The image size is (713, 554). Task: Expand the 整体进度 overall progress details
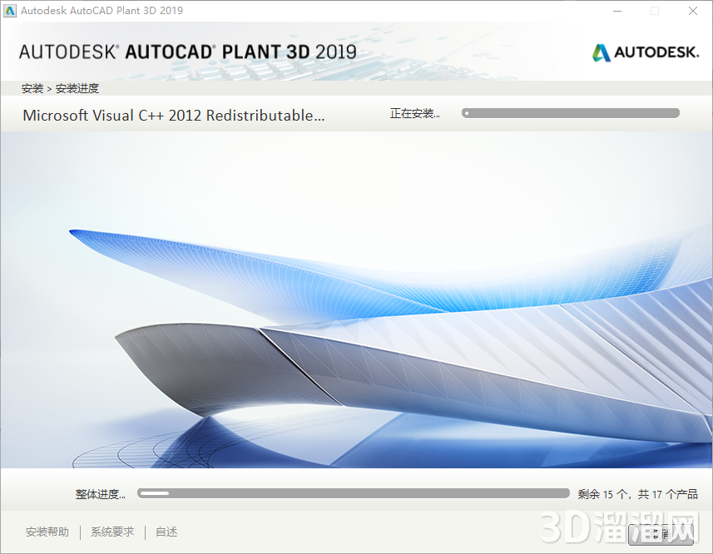(100, 493)
